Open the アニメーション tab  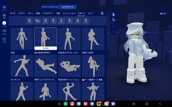pos(69,13)
